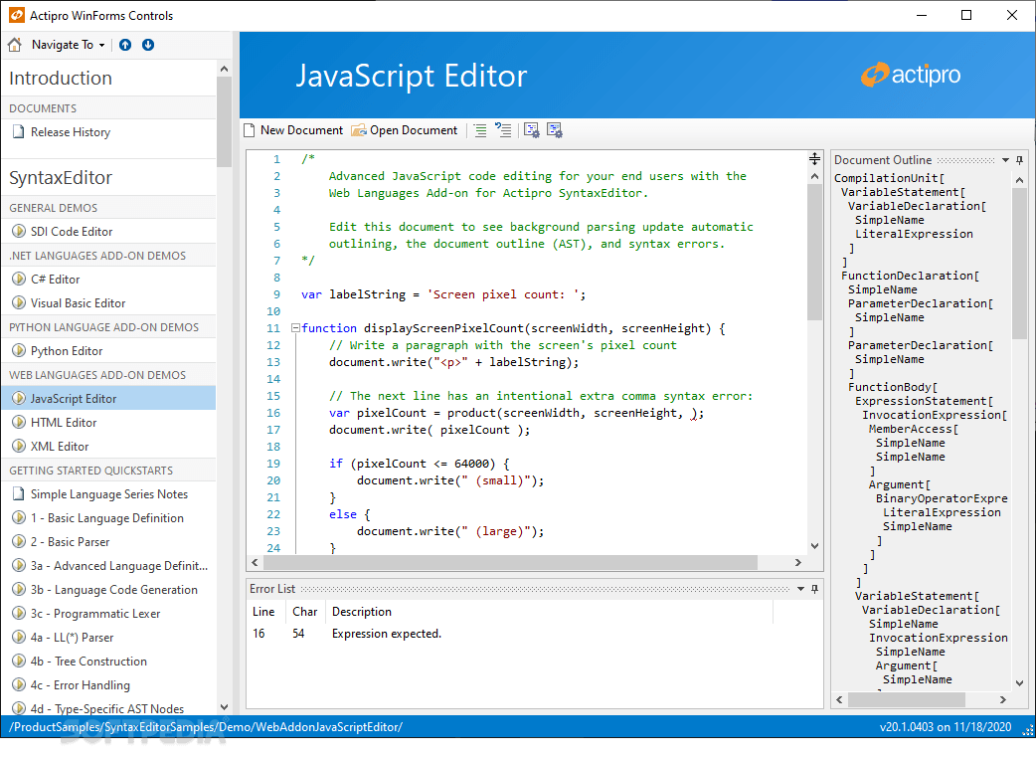Open the Navigate To dropdown
The height and width of the screenshot is (758, 1036).
click(x=68, y=45)
